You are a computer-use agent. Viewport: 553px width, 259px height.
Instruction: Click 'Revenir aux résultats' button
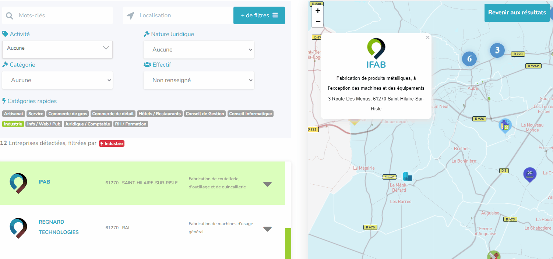click(517, 13)
